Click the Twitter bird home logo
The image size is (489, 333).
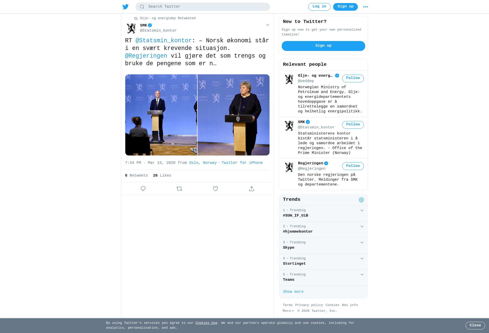126,7
